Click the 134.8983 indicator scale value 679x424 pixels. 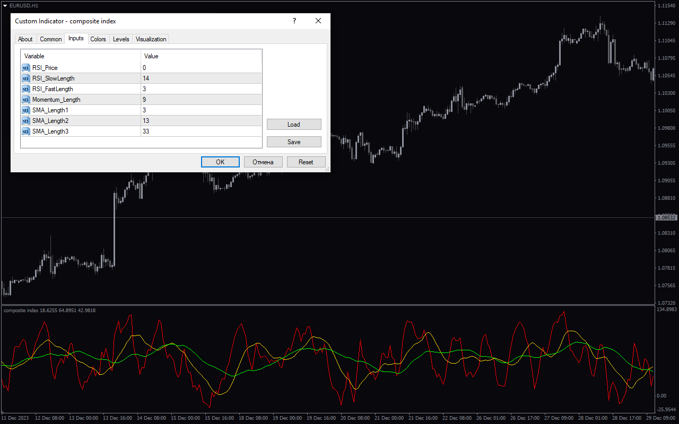[666, 309]
